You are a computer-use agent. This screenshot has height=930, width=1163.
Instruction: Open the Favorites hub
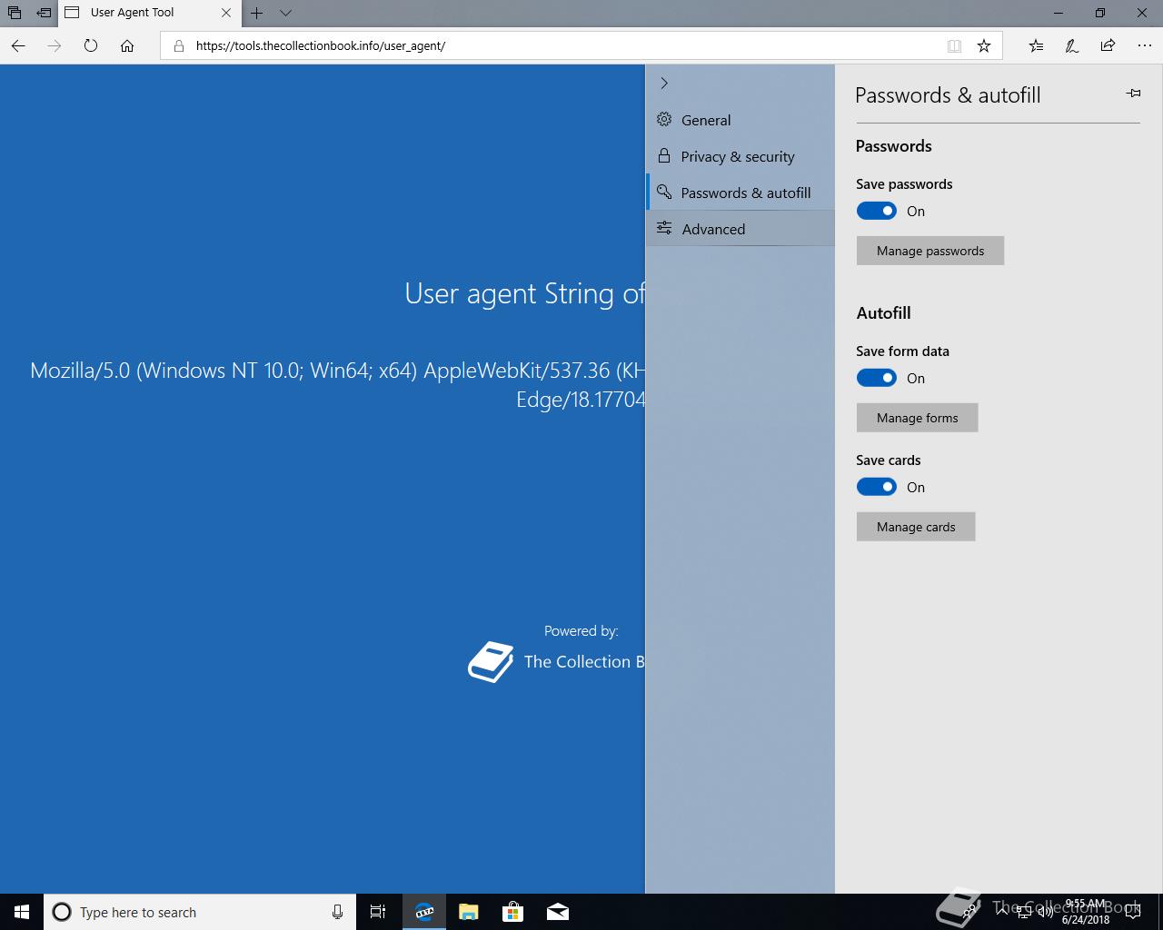pos(1036,45)
